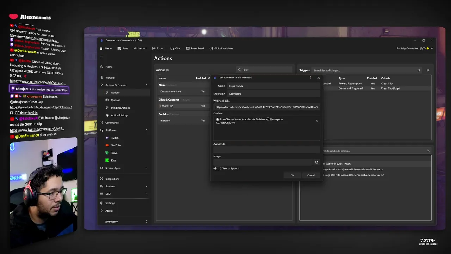Click the Import arrow icon
The height and width of the screenshot is (254, 451).
point(135,48)
